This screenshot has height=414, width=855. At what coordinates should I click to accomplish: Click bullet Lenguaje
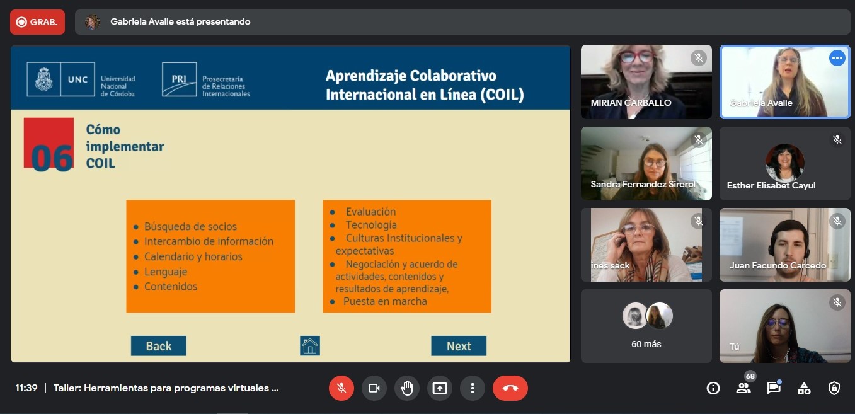[x=166, y=272]
